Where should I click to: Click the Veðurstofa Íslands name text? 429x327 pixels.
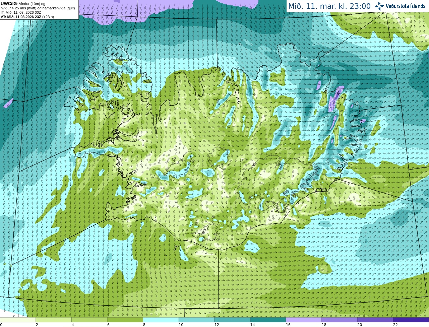pos(406,6)
